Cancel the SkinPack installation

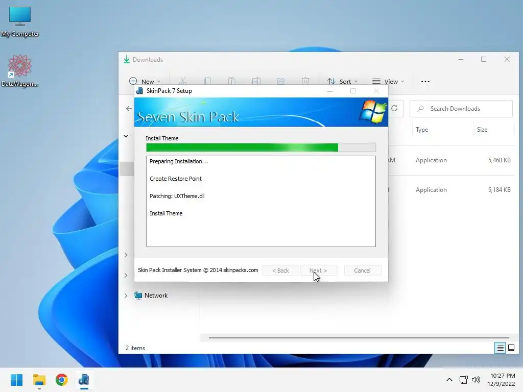pos(362,271)
